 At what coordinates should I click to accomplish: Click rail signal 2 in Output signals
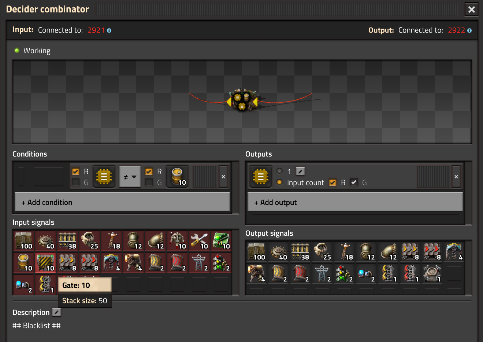tap(344, 274)
